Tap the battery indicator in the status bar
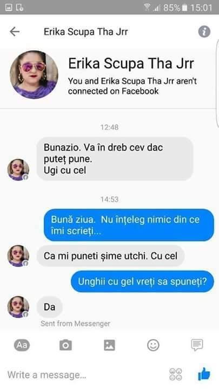The image size is (219, 389). (184, 8)
